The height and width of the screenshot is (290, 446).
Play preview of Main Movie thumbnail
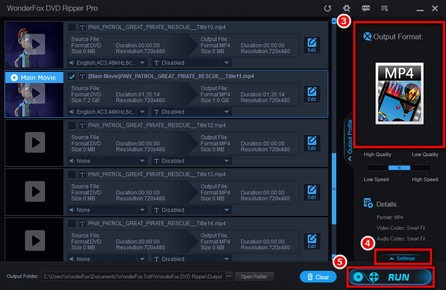click(x=35, y=93)
